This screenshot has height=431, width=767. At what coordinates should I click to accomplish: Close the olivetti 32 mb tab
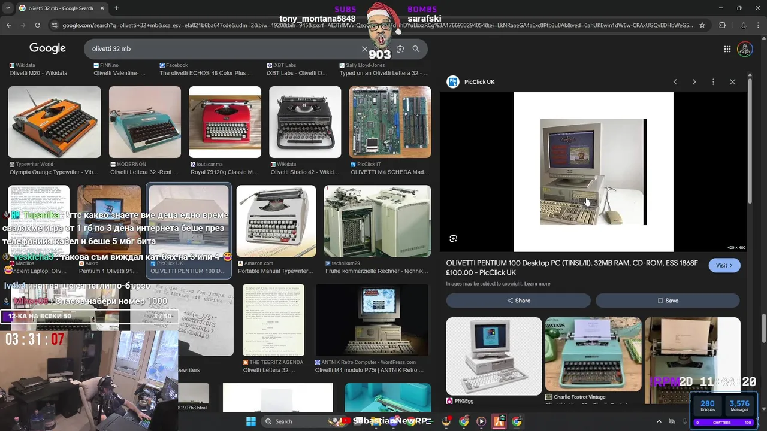pyautogui.click(x=101, y=8)
